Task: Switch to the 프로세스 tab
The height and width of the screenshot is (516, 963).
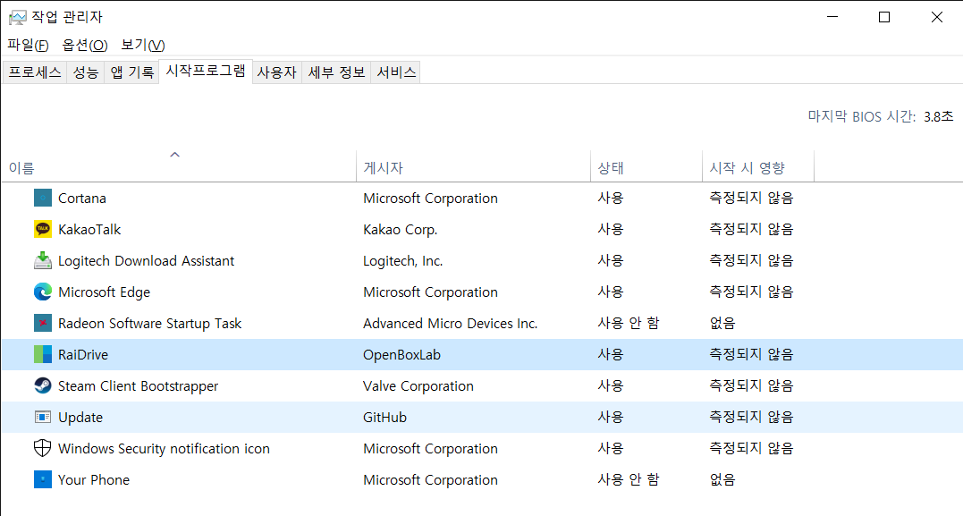Action: [34, 72]
